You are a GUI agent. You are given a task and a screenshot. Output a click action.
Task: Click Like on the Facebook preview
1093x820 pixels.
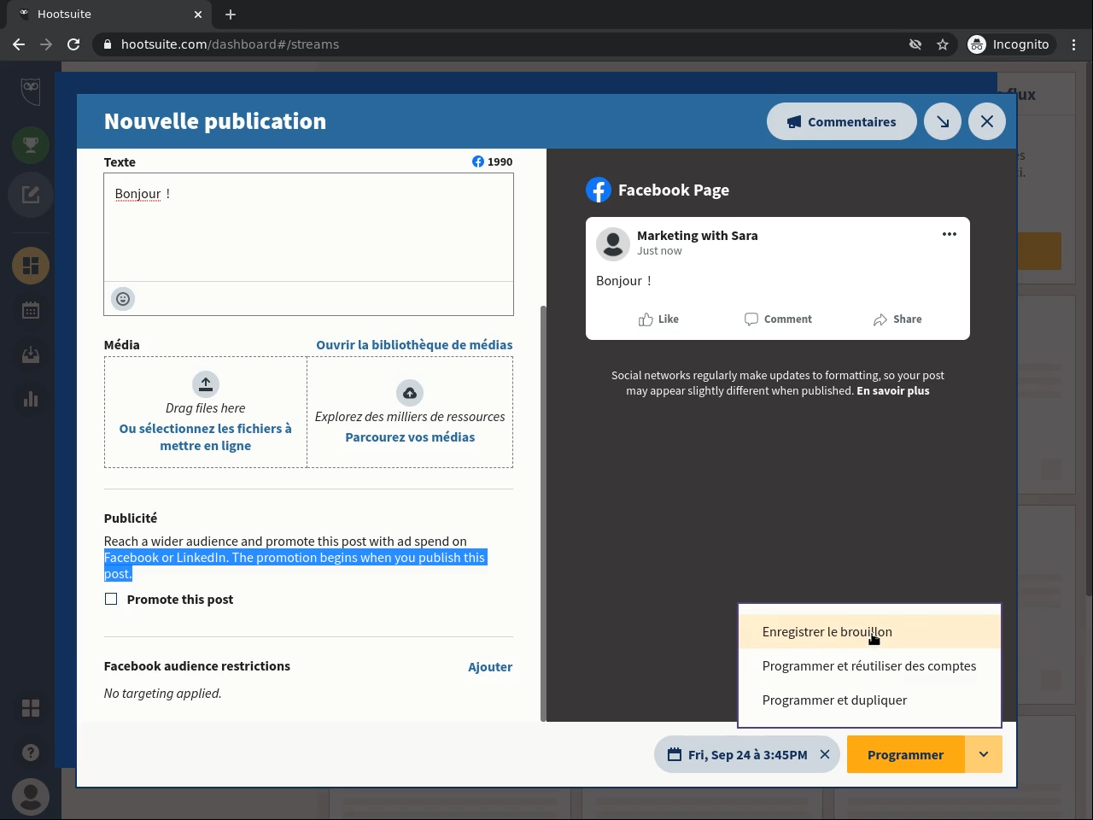pyautogui.click(x=658, y=319)
